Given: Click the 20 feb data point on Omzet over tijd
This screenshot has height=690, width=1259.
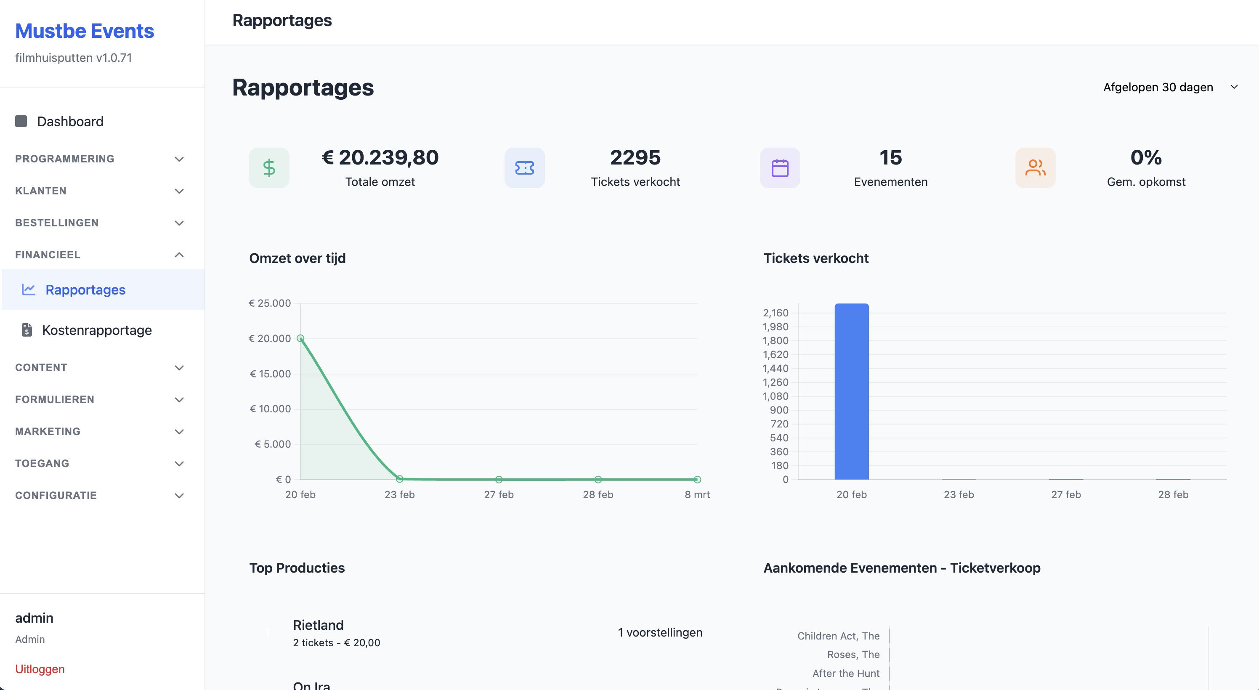Looking at the screenshot, I should (x=300, y=338).
